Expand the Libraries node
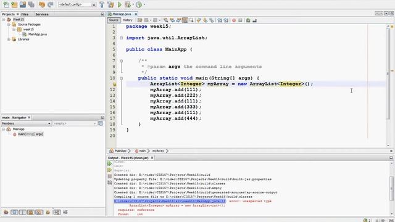Screen dimensions: 395x222 tap(9, 39)
